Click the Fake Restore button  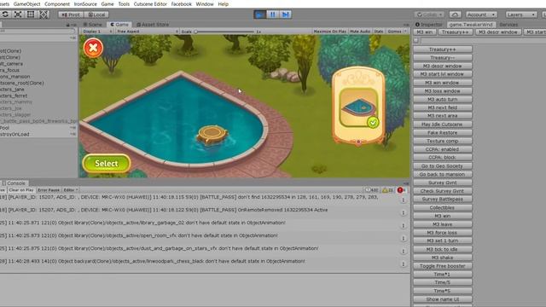(443, 133)
